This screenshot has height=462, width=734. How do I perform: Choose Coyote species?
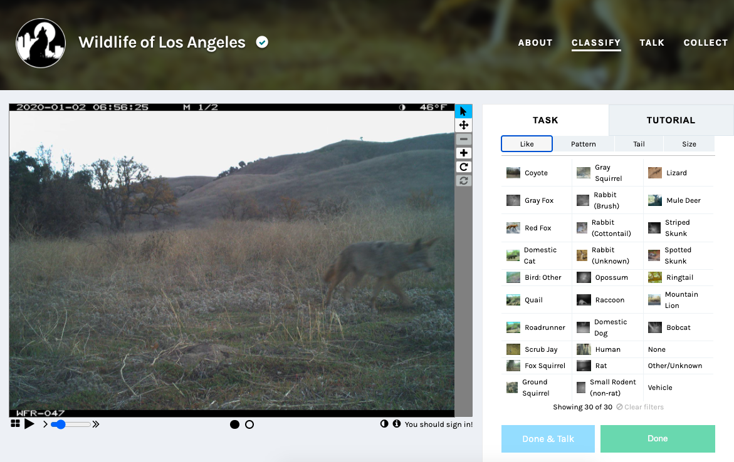click(537, 173)
